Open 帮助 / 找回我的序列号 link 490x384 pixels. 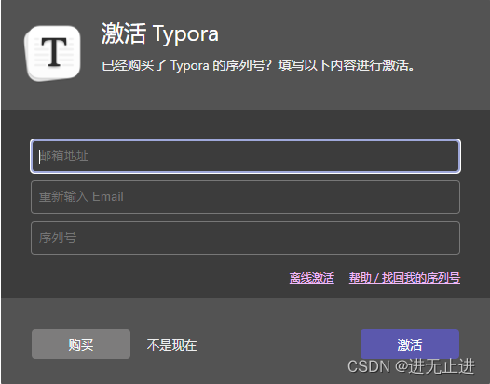tap(404, 278)
